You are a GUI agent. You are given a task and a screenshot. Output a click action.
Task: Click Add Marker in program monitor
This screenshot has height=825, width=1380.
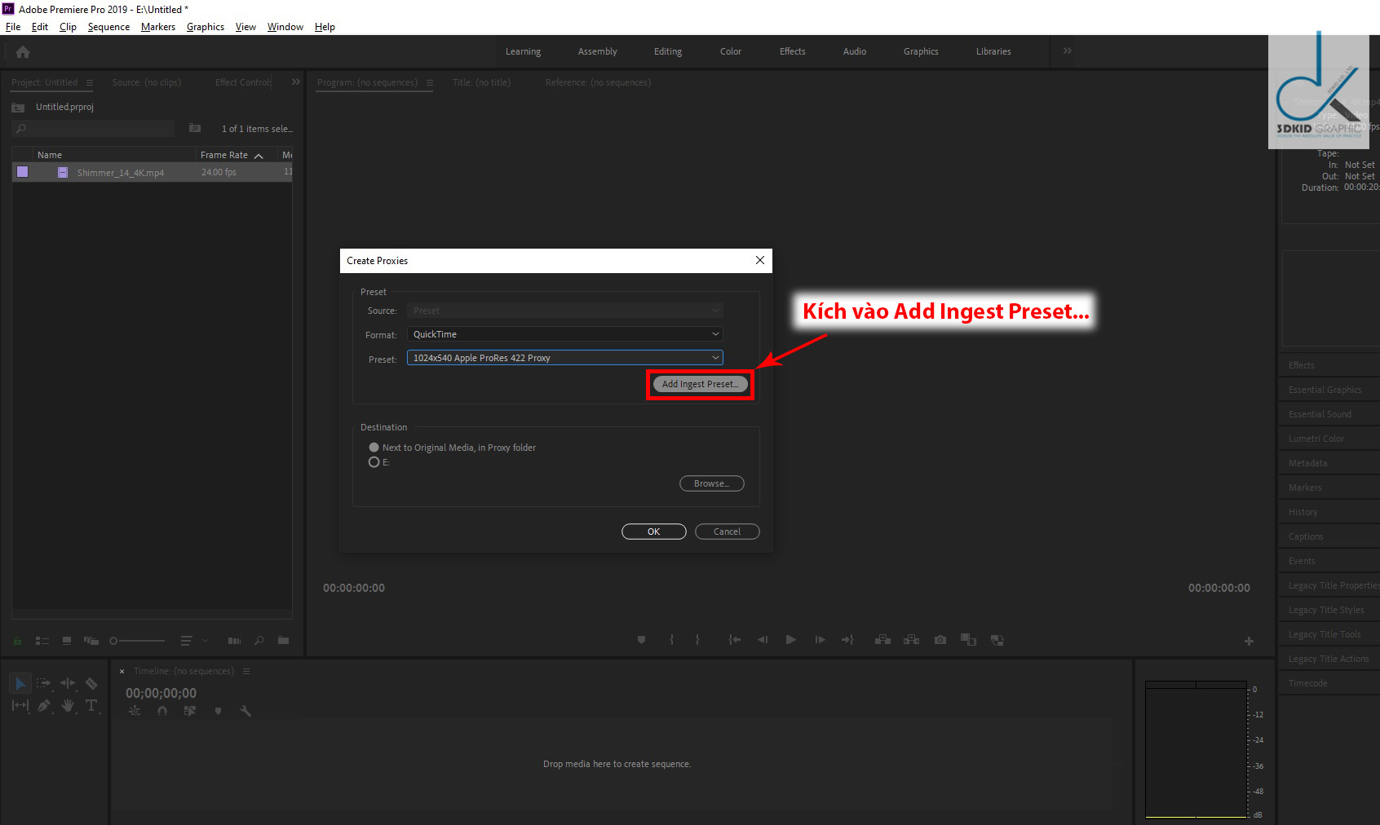[641, 640]
